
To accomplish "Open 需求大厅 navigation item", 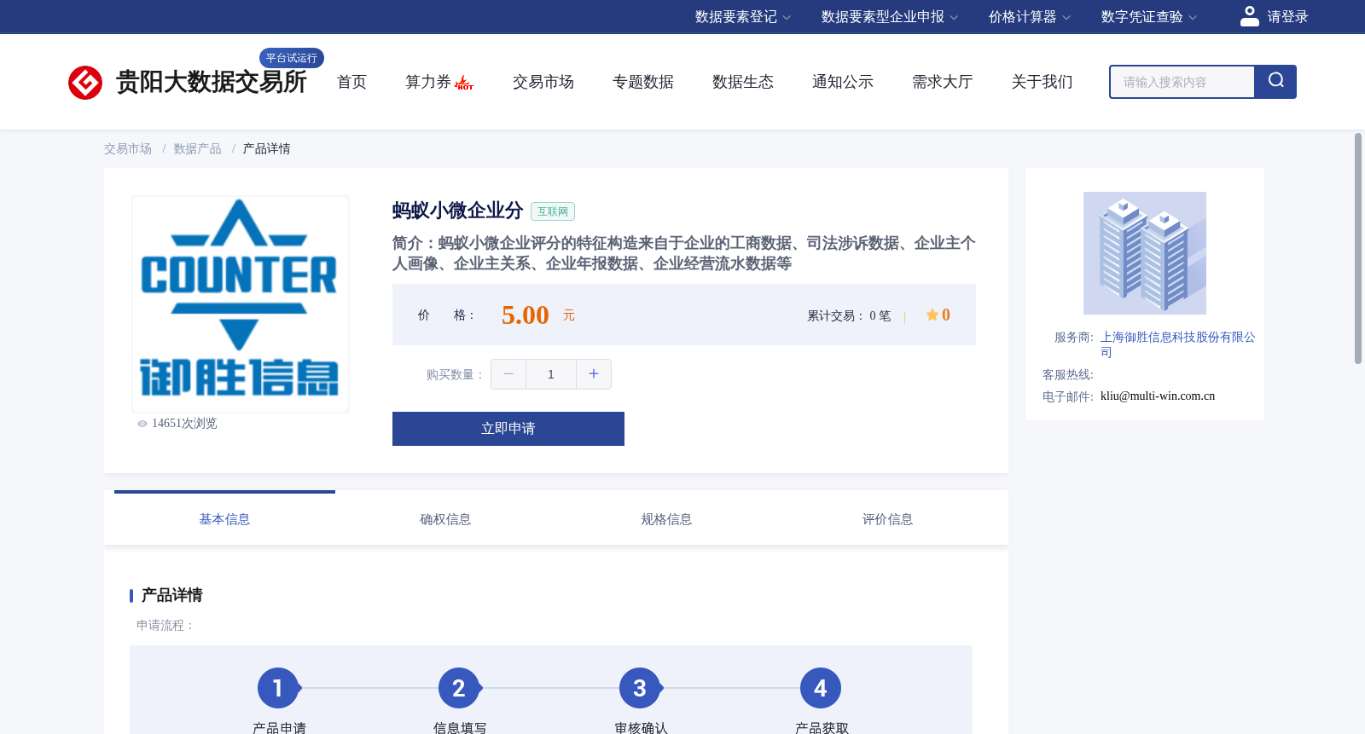I will [943, 82].
